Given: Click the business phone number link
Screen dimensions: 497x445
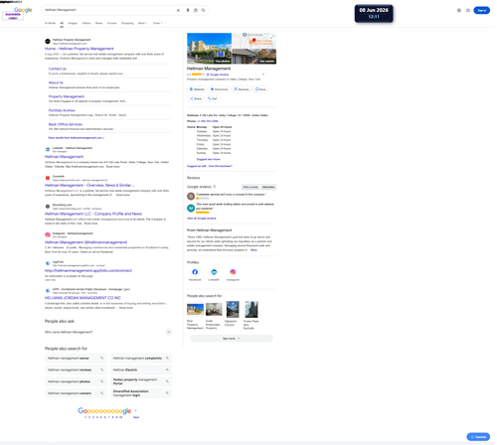Looking at the screenshot, I should (x=208, y=121).
